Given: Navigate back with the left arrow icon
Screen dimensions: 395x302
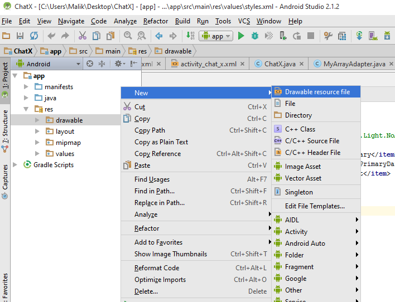Looking at the screenshot, I should (x=158, y=36).
